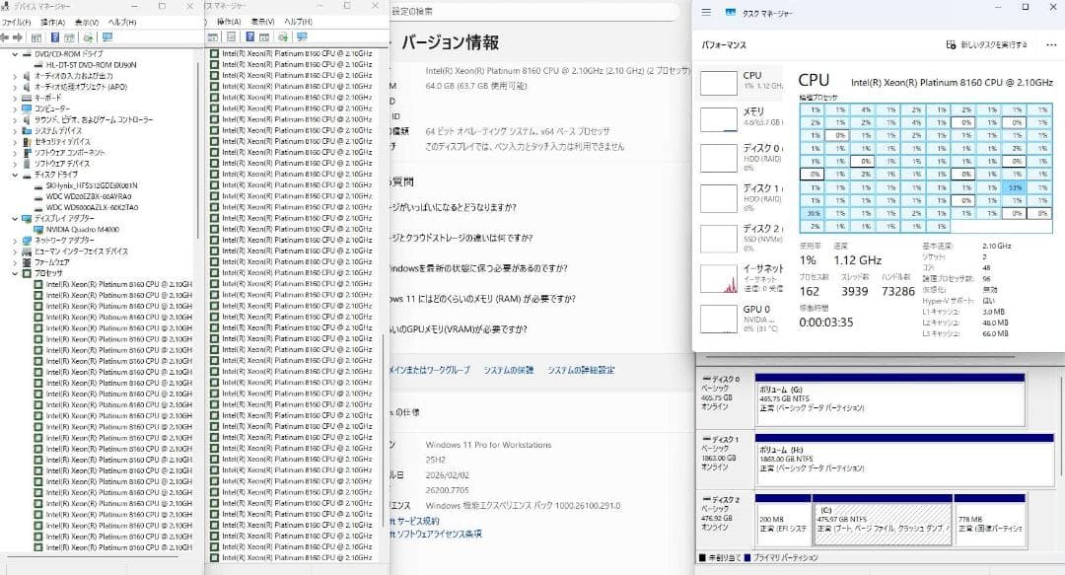Click the back arrow in Device Manager toolbar
This screenshot has width=1065, height=575.
(6, 37)
